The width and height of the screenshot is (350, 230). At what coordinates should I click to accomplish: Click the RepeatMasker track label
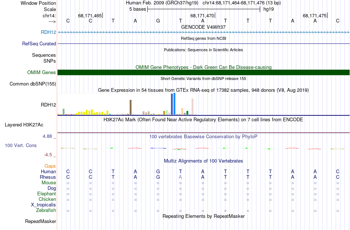[x=41, y=221]
